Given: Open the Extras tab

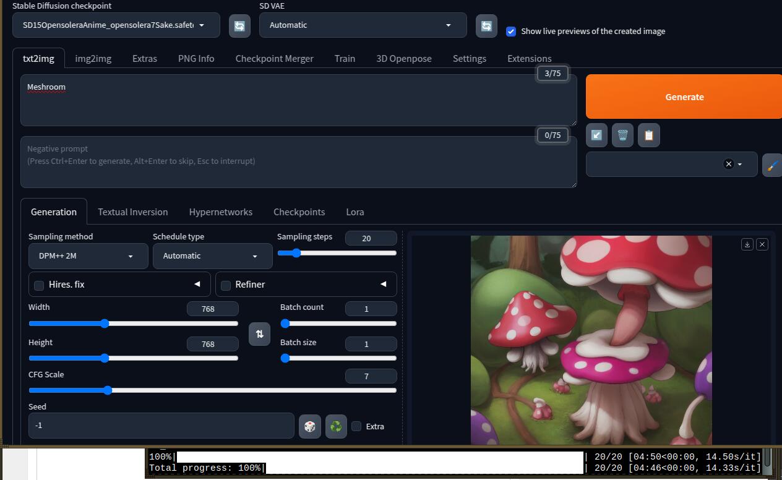Looking at the screenshot, I should 145,59.
